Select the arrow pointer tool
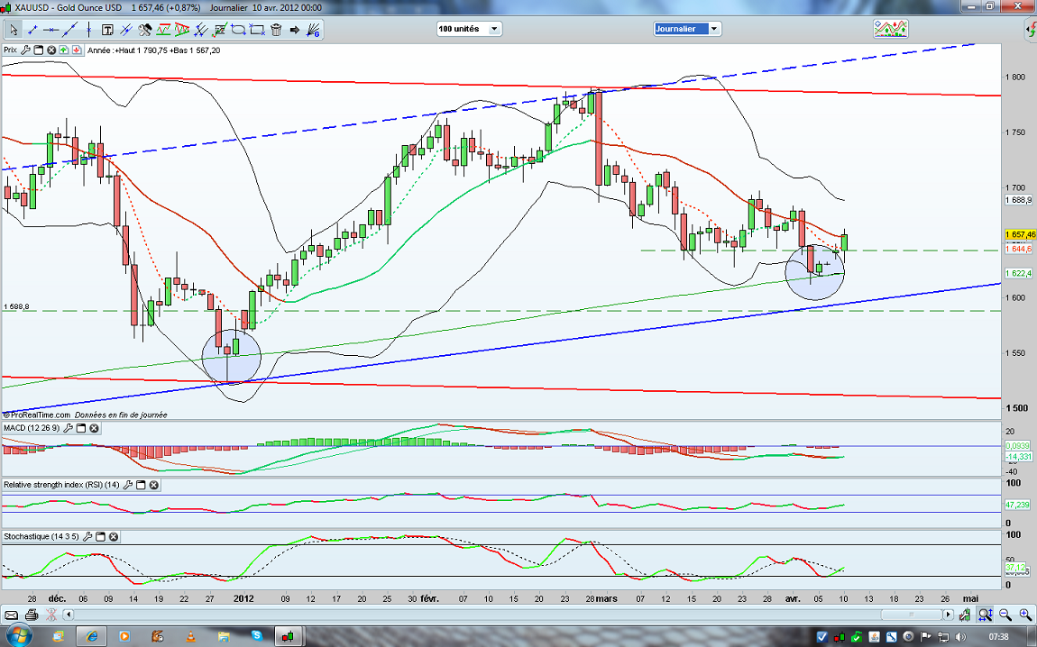1037x647 pixels. coord(13,30)
